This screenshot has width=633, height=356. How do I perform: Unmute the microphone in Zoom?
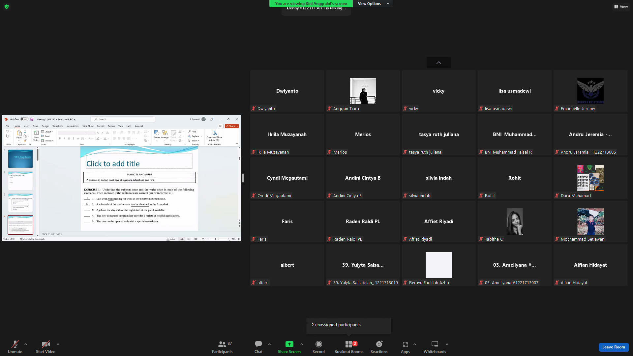tap(15, 347)
